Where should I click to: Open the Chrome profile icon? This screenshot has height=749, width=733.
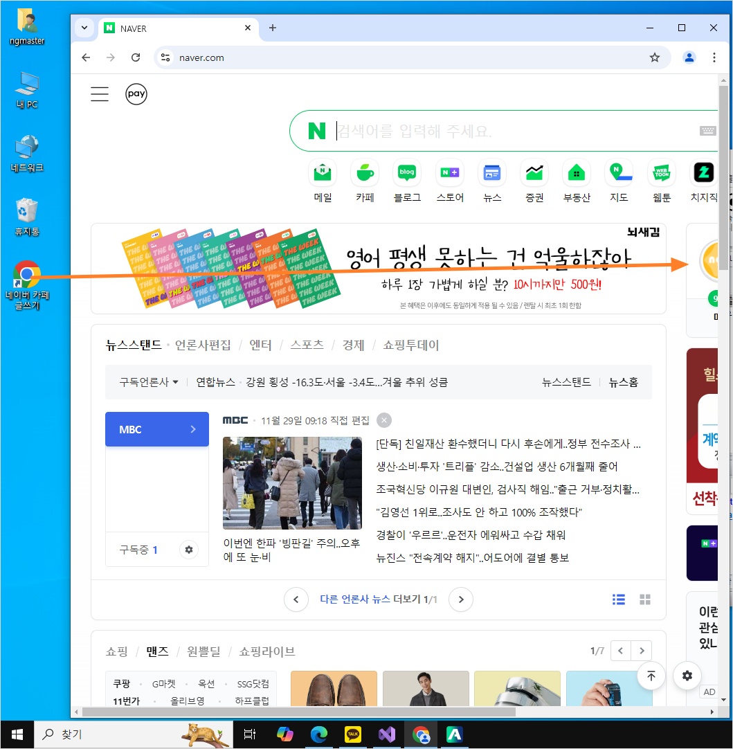pos(689,57)
